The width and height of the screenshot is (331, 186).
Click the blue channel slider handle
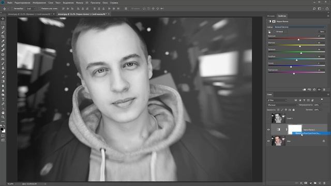pos(291,67)
